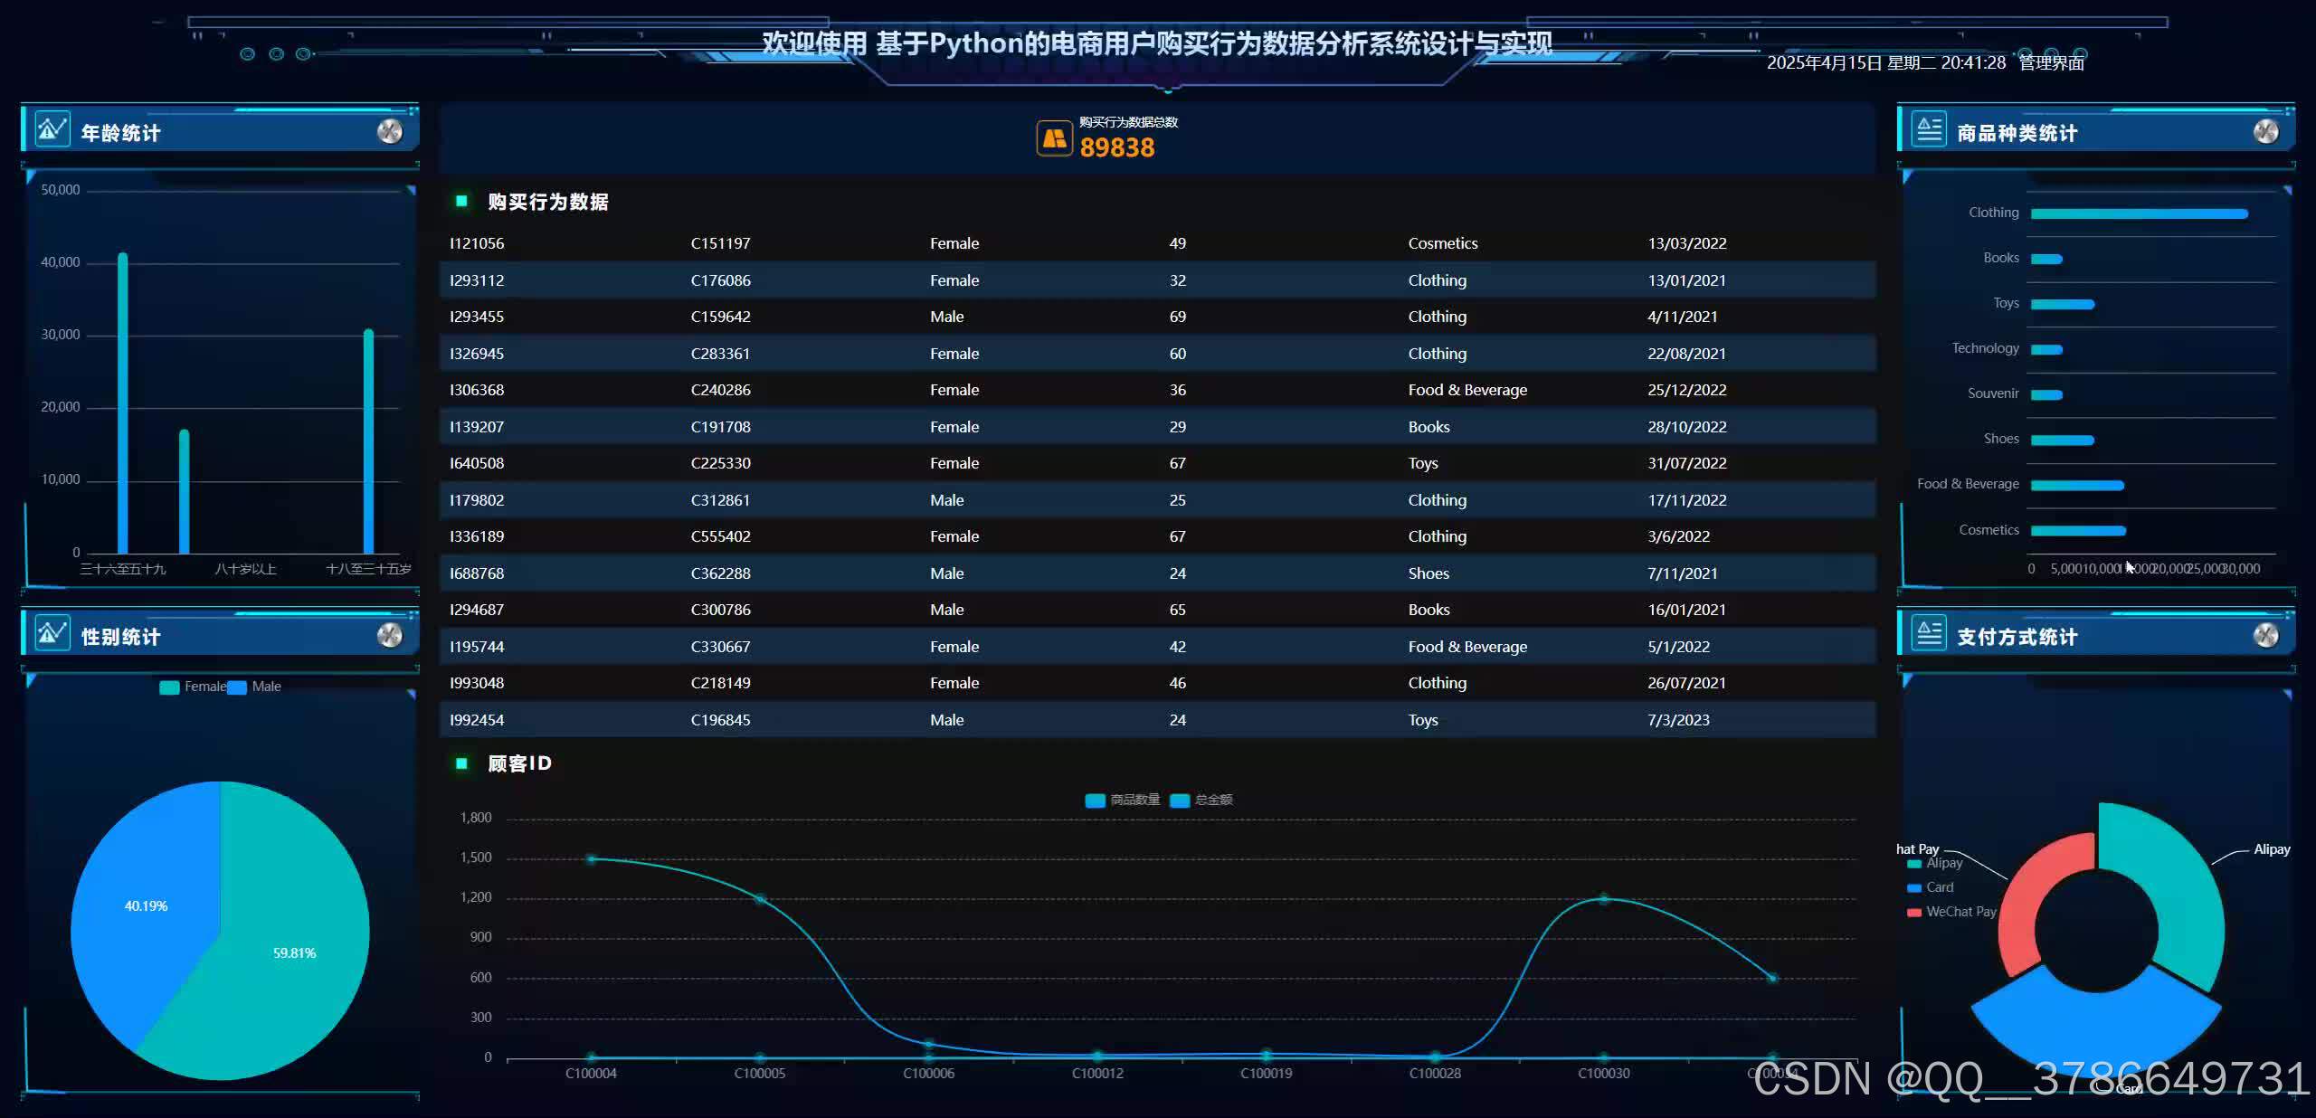Toggle WeChat Pay legend in payment chart
Screen dimensions: 2316x1118
coord(1915,913)
